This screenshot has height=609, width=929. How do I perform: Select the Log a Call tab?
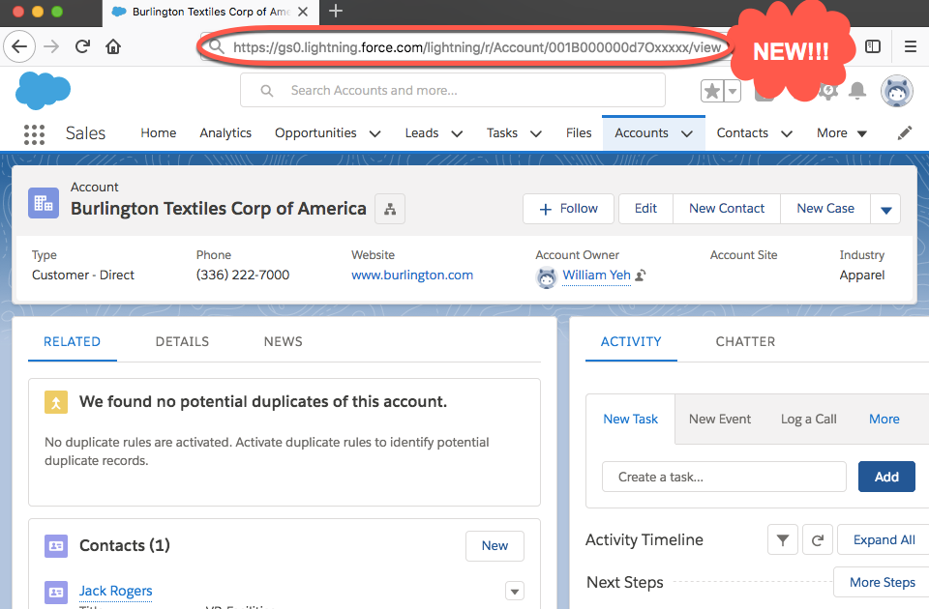point(808,419)
